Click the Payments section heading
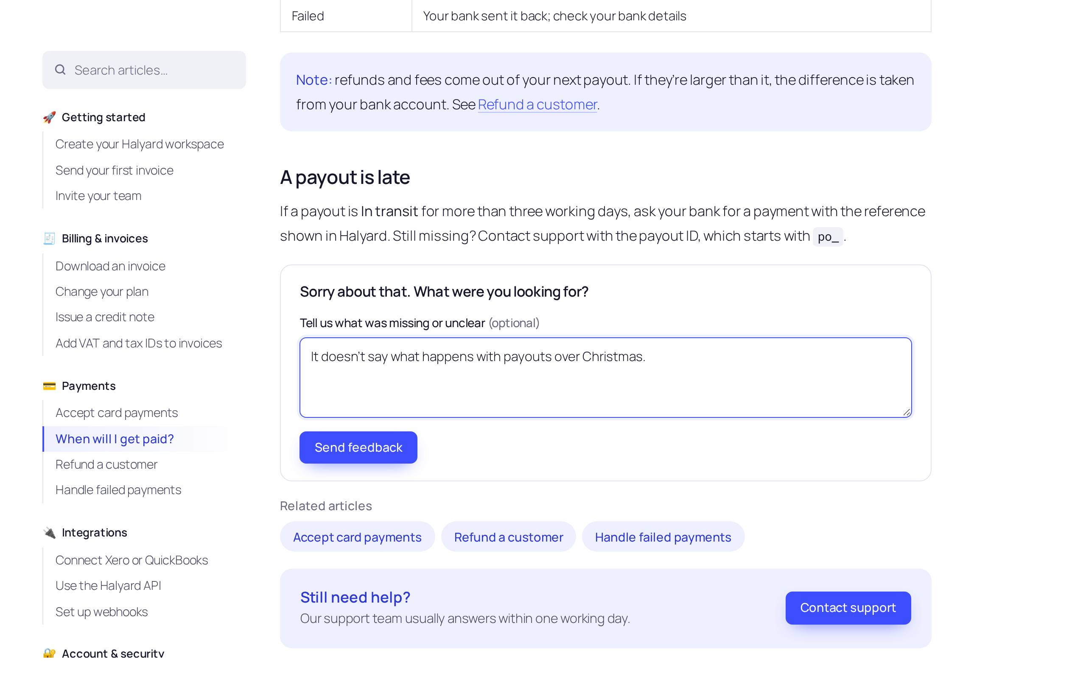This screenshot has width=1086, height=678. click(x=88, y=386)
